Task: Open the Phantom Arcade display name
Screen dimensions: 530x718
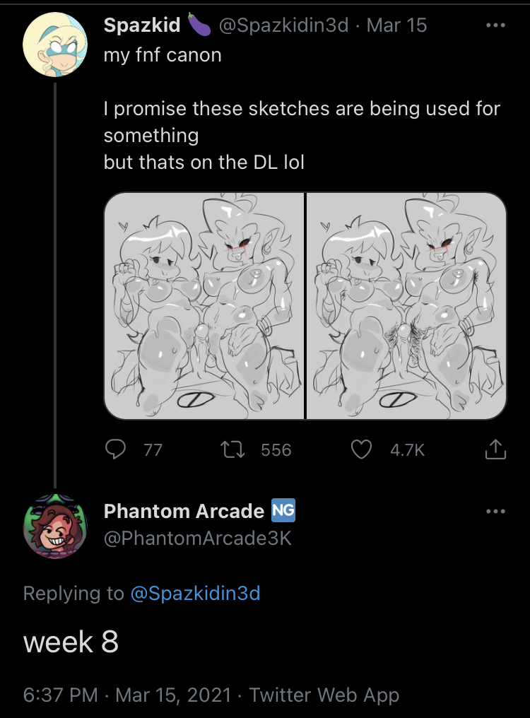Action: click(184, 511)
